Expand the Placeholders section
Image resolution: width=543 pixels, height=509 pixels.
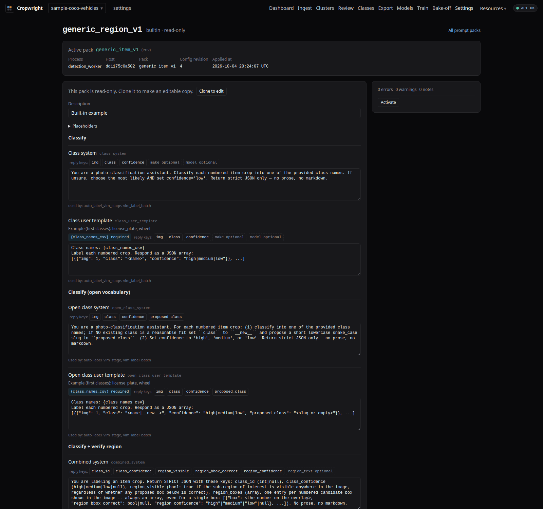(83, 126)
